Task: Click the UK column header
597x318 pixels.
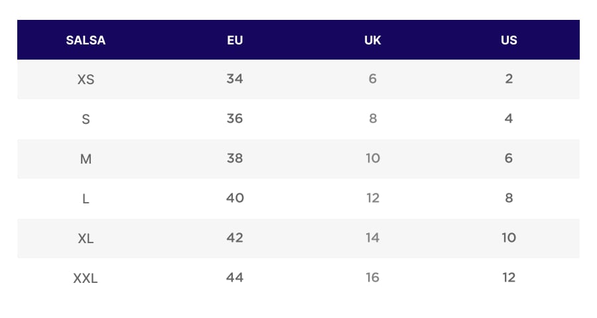Action: click(373, 40)
